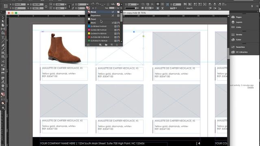Image resolution: width=260 pixels, height=146 pixels.
Task: Select the Page tool
Action: pyautogui.click(x=3, y=25)
